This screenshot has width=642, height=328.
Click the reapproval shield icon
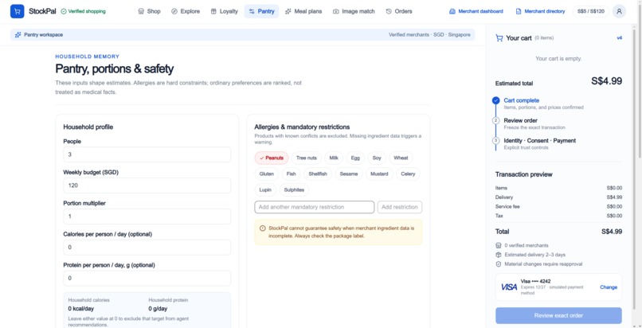pos(499,264)
